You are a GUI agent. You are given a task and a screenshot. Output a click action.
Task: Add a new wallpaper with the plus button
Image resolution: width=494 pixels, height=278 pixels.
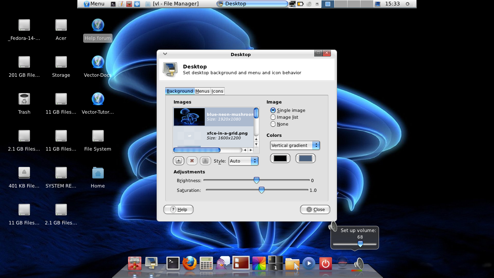click(x=178, y=160)
